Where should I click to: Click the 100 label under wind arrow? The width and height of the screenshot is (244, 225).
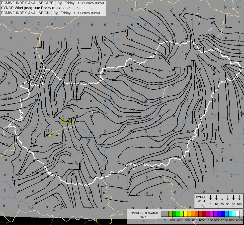coord(239,204)
